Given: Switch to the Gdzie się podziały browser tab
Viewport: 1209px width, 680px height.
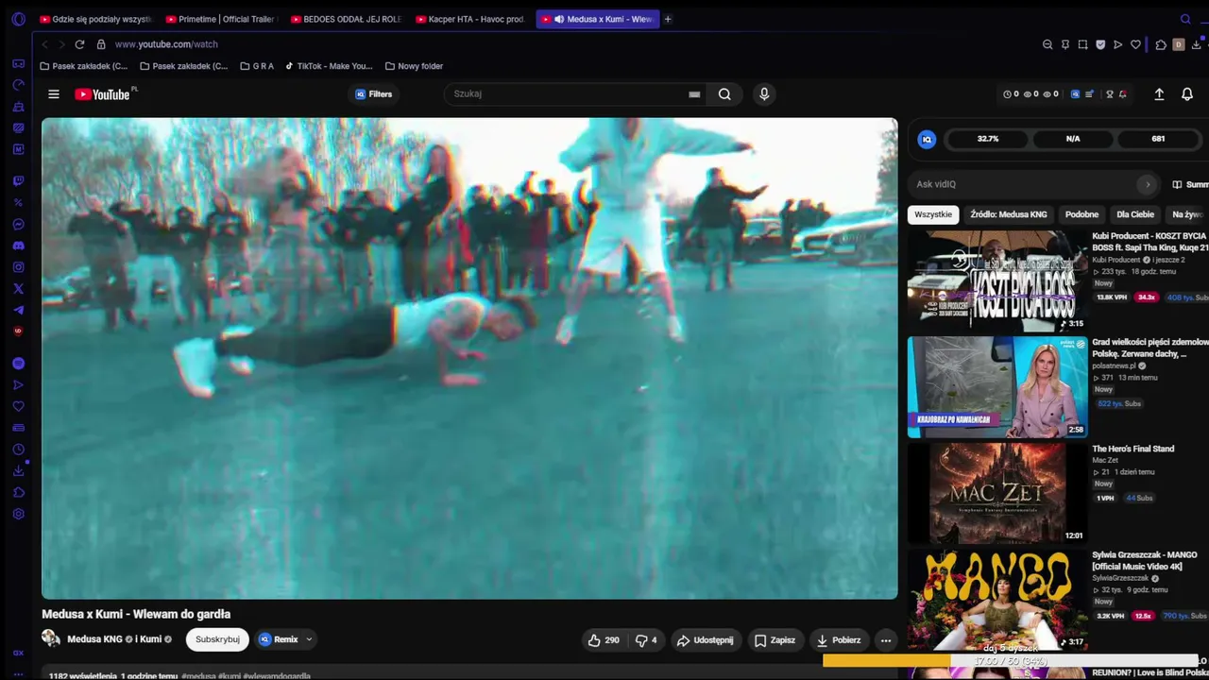Looking at the screenshot, I should tap(95, 19).
